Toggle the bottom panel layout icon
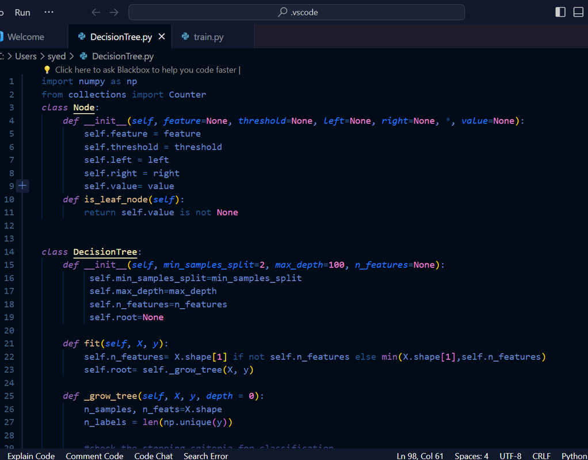This screenshot has height=460, width=588. 579,13
